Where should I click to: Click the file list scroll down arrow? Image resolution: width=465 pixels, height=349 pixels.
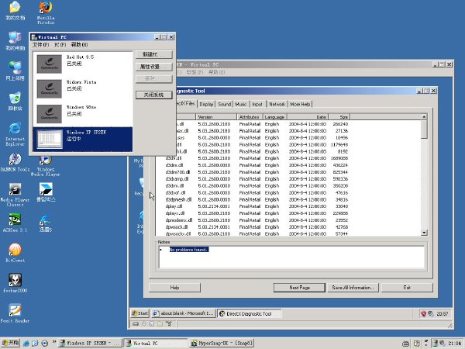(x=424, y=233)
